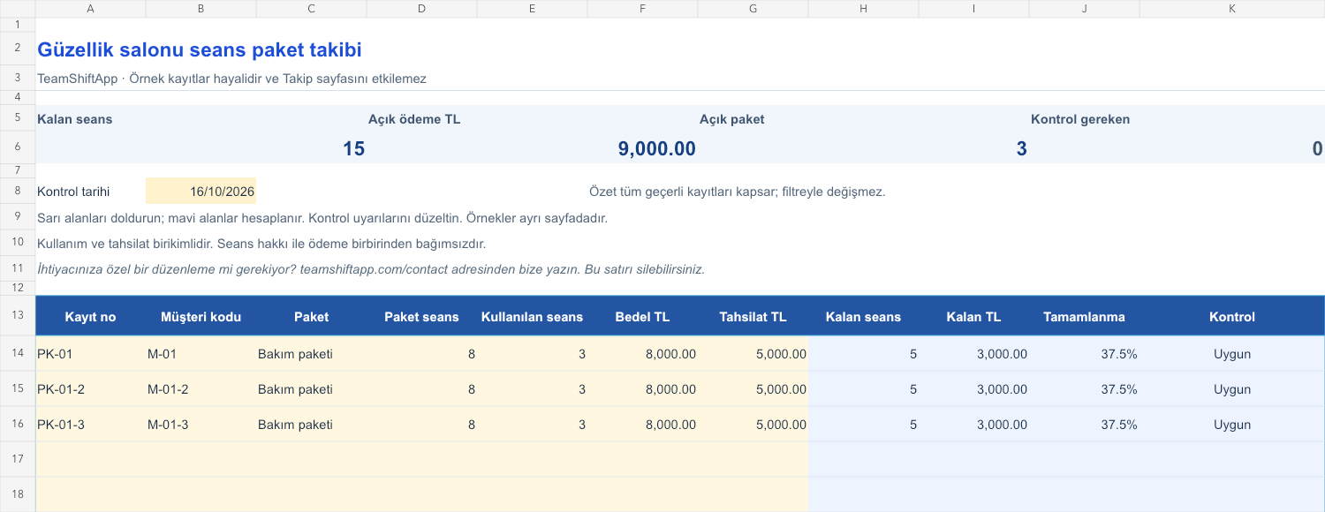Click the "Kalan seans" summary label in row 5
This screenshot has width=1325, height=512.
(x=75, y=119)
